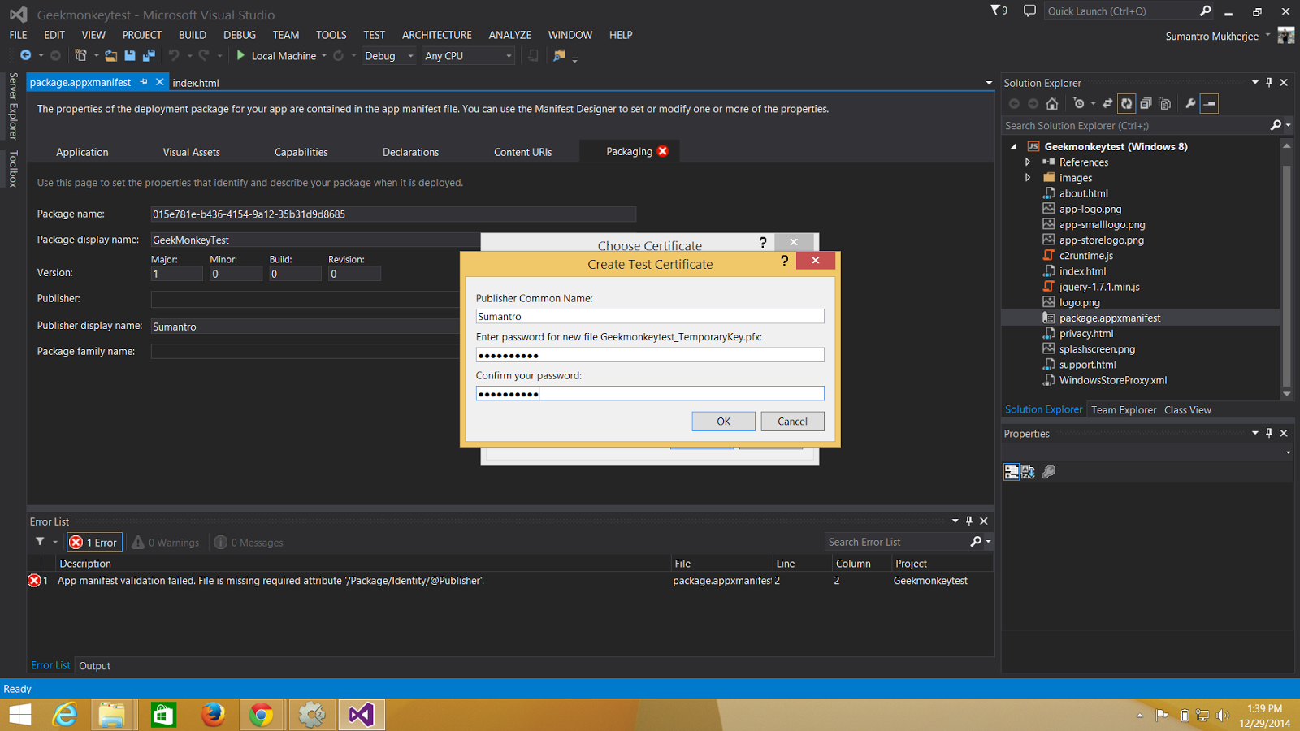
Task: Toggle Preview Selected Items in Solution Explorer
Action: pyautogui.click(x=1209, y=103)
